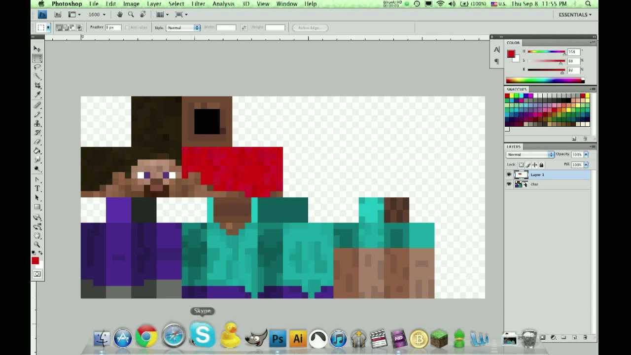Open the Fill slider dropdown
The height and width of the screenshot is (355, 631).
coord(586,165)
